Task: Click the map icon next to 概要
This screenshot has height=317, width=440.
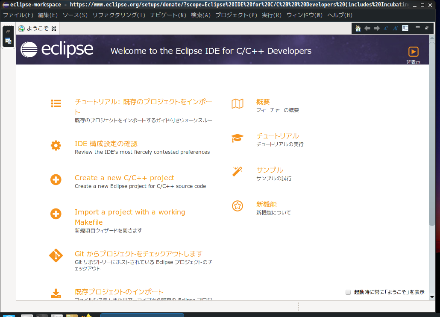Action: (x=238, y=103)
